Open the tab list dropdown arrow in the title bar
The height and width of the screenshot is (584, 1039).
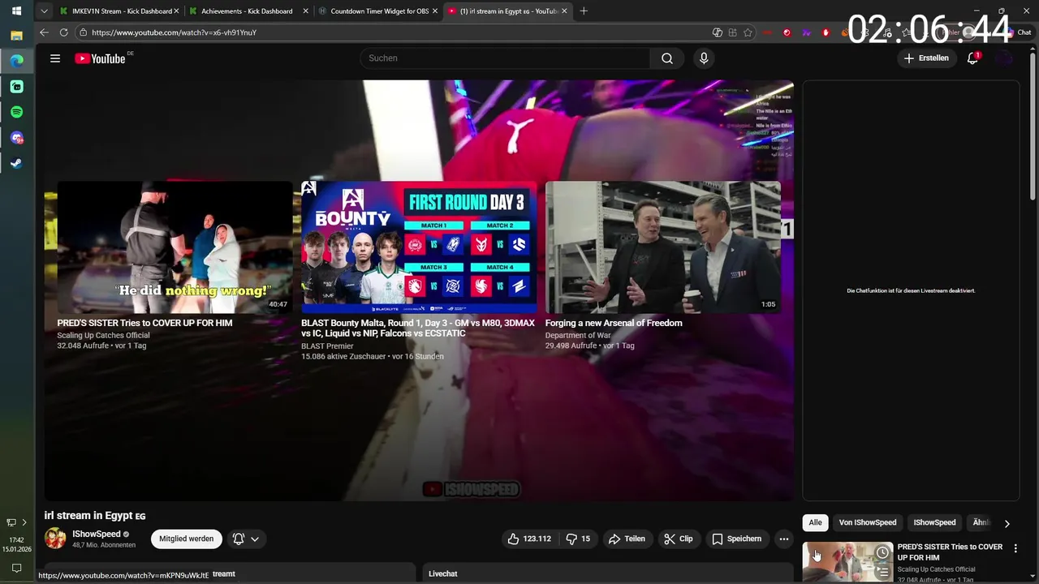point(44,11)
